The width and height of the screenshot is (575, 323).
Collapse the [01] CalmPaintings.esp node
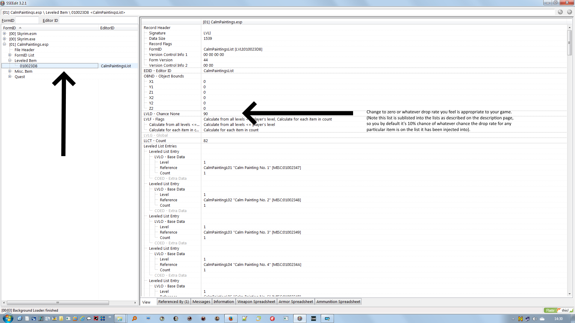4,44
